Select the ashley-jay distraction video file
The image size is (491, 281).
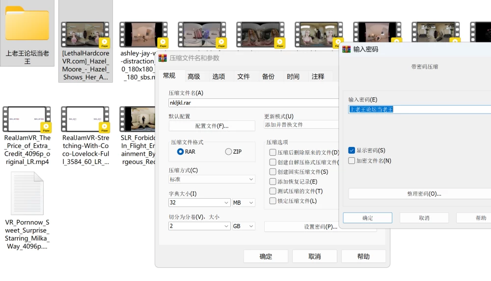point(144,34)
